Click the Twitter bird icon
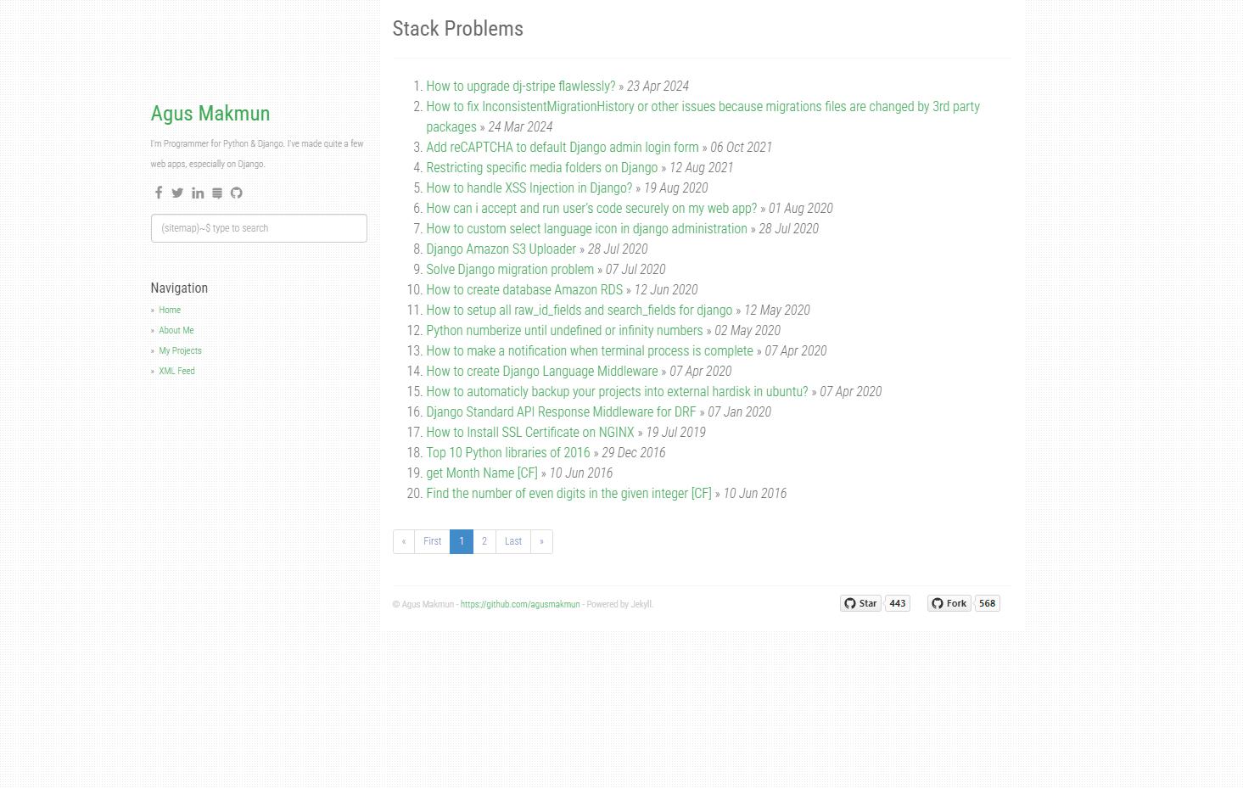Image resolution: width=1243 pixels, height=789 pixels. click(x=177, y=193)
